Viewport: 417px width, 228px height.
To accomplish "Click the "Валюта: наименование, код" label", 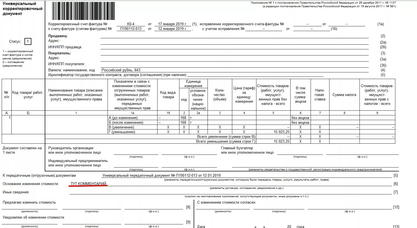I will pyautogui.click(x=71, y=70).
